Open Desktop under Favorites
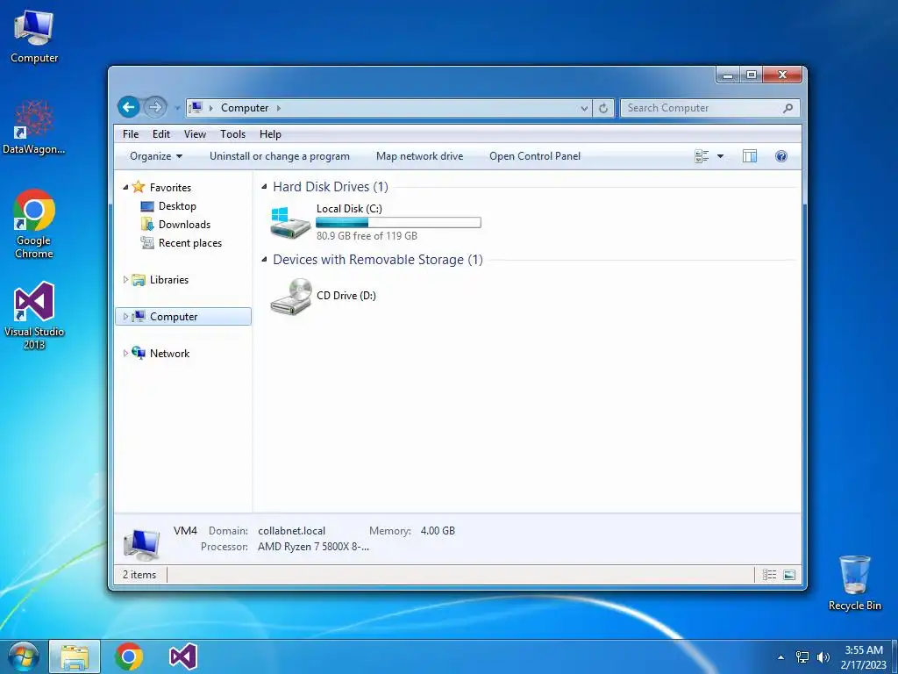Viewport: 898px width, 674px height. click(x=177, y=205)
